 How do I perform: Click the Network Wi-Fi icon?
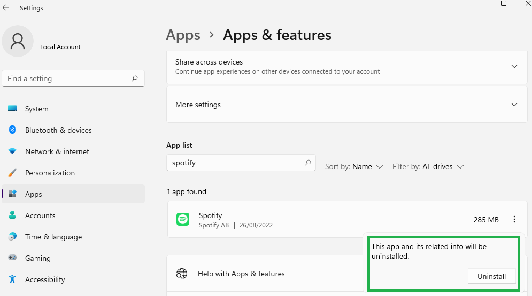coord(12,151)
